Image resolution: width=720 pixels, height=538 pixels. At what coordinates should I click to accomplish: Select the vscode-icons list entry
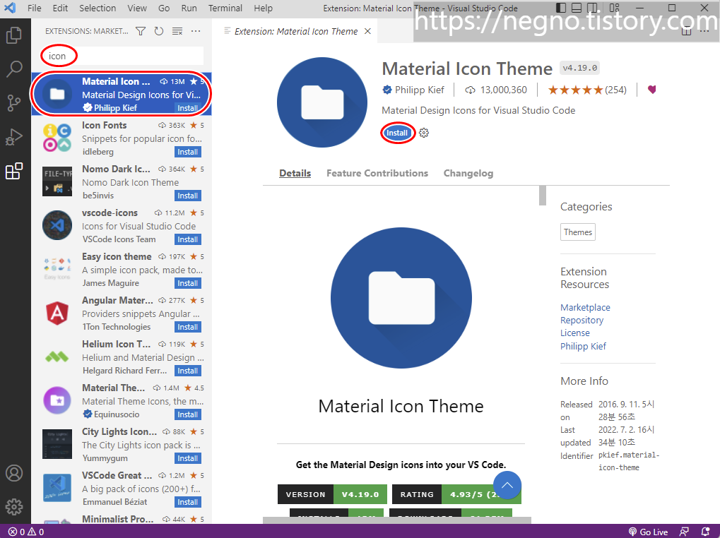tap(122, 226)
